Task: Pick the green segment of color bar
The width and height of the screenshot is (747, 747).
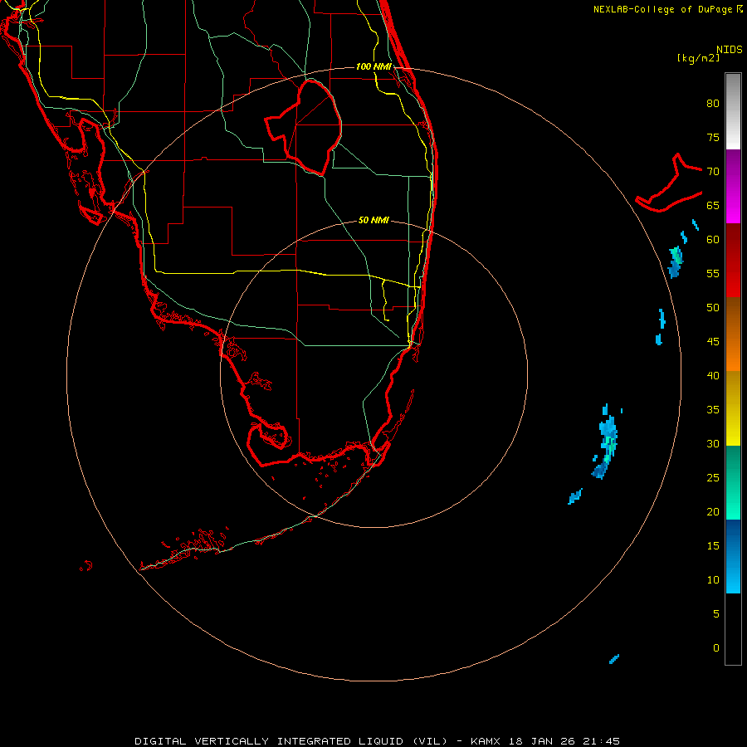Action: 733,482
